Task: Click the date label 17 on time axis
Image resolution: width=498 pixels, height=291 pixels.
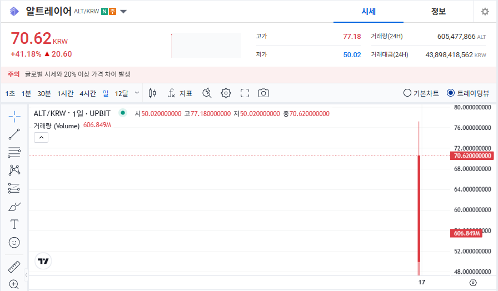Action: (x=422, y=283)
